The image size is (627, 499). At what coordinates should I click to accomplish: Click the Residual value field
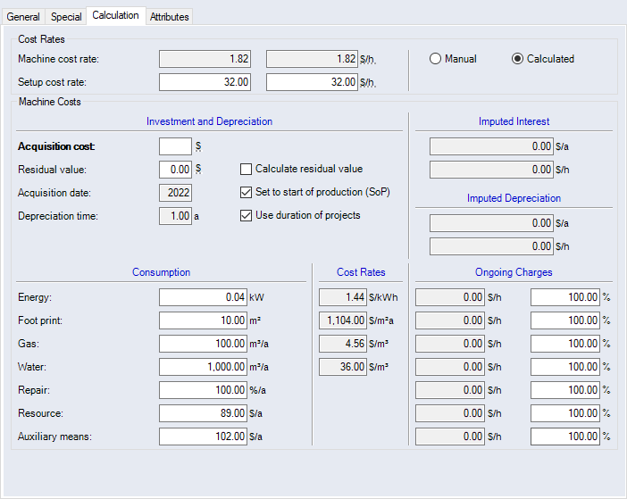pyautogui.click(x=175, y=170)
